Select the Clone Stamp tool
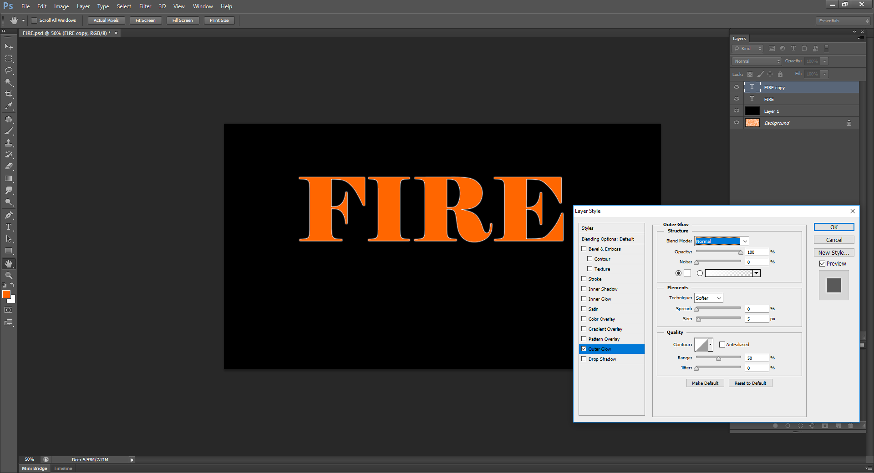 point(9,143)
